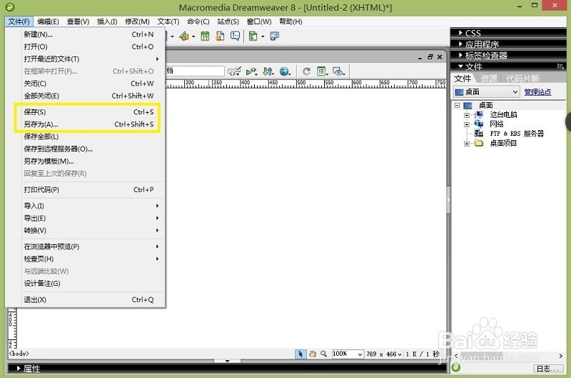Click the green status circle icon
The width and height of the screenshot is (571, 378).
click(456, 367)
